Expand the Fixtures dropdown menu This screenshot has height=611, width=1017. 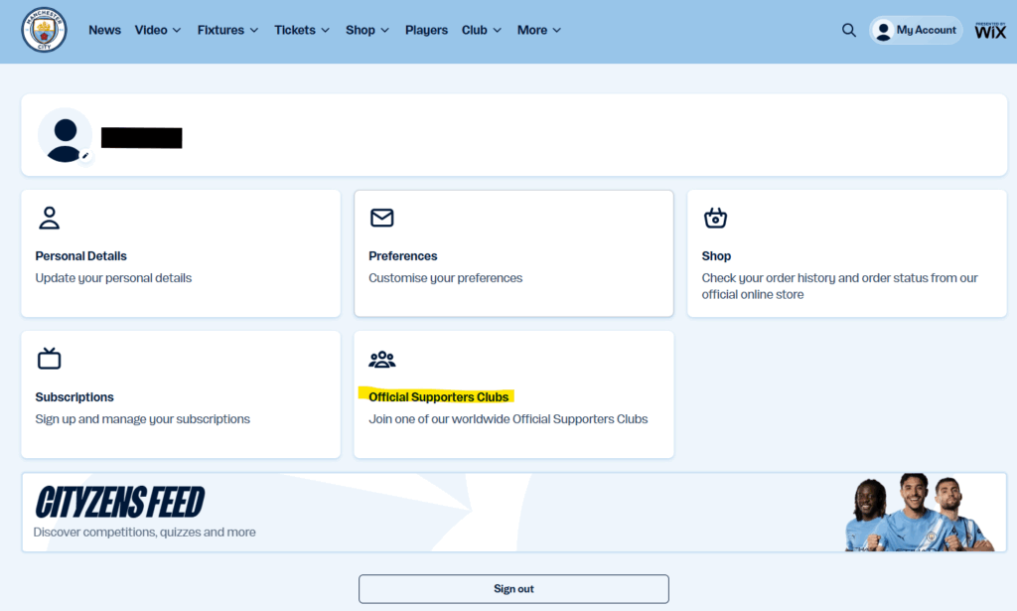(x=227, y=30)
